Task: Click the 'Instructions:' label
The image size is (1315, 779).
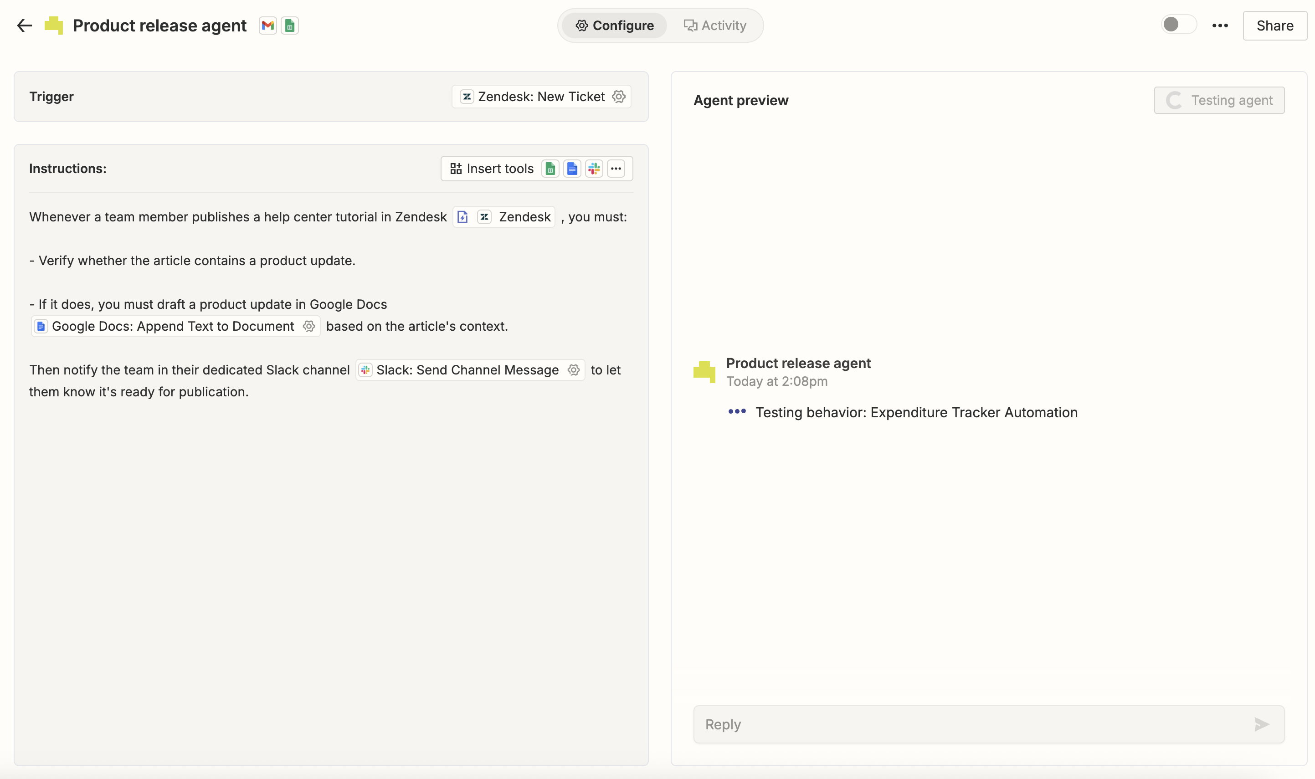Action: 68,169
